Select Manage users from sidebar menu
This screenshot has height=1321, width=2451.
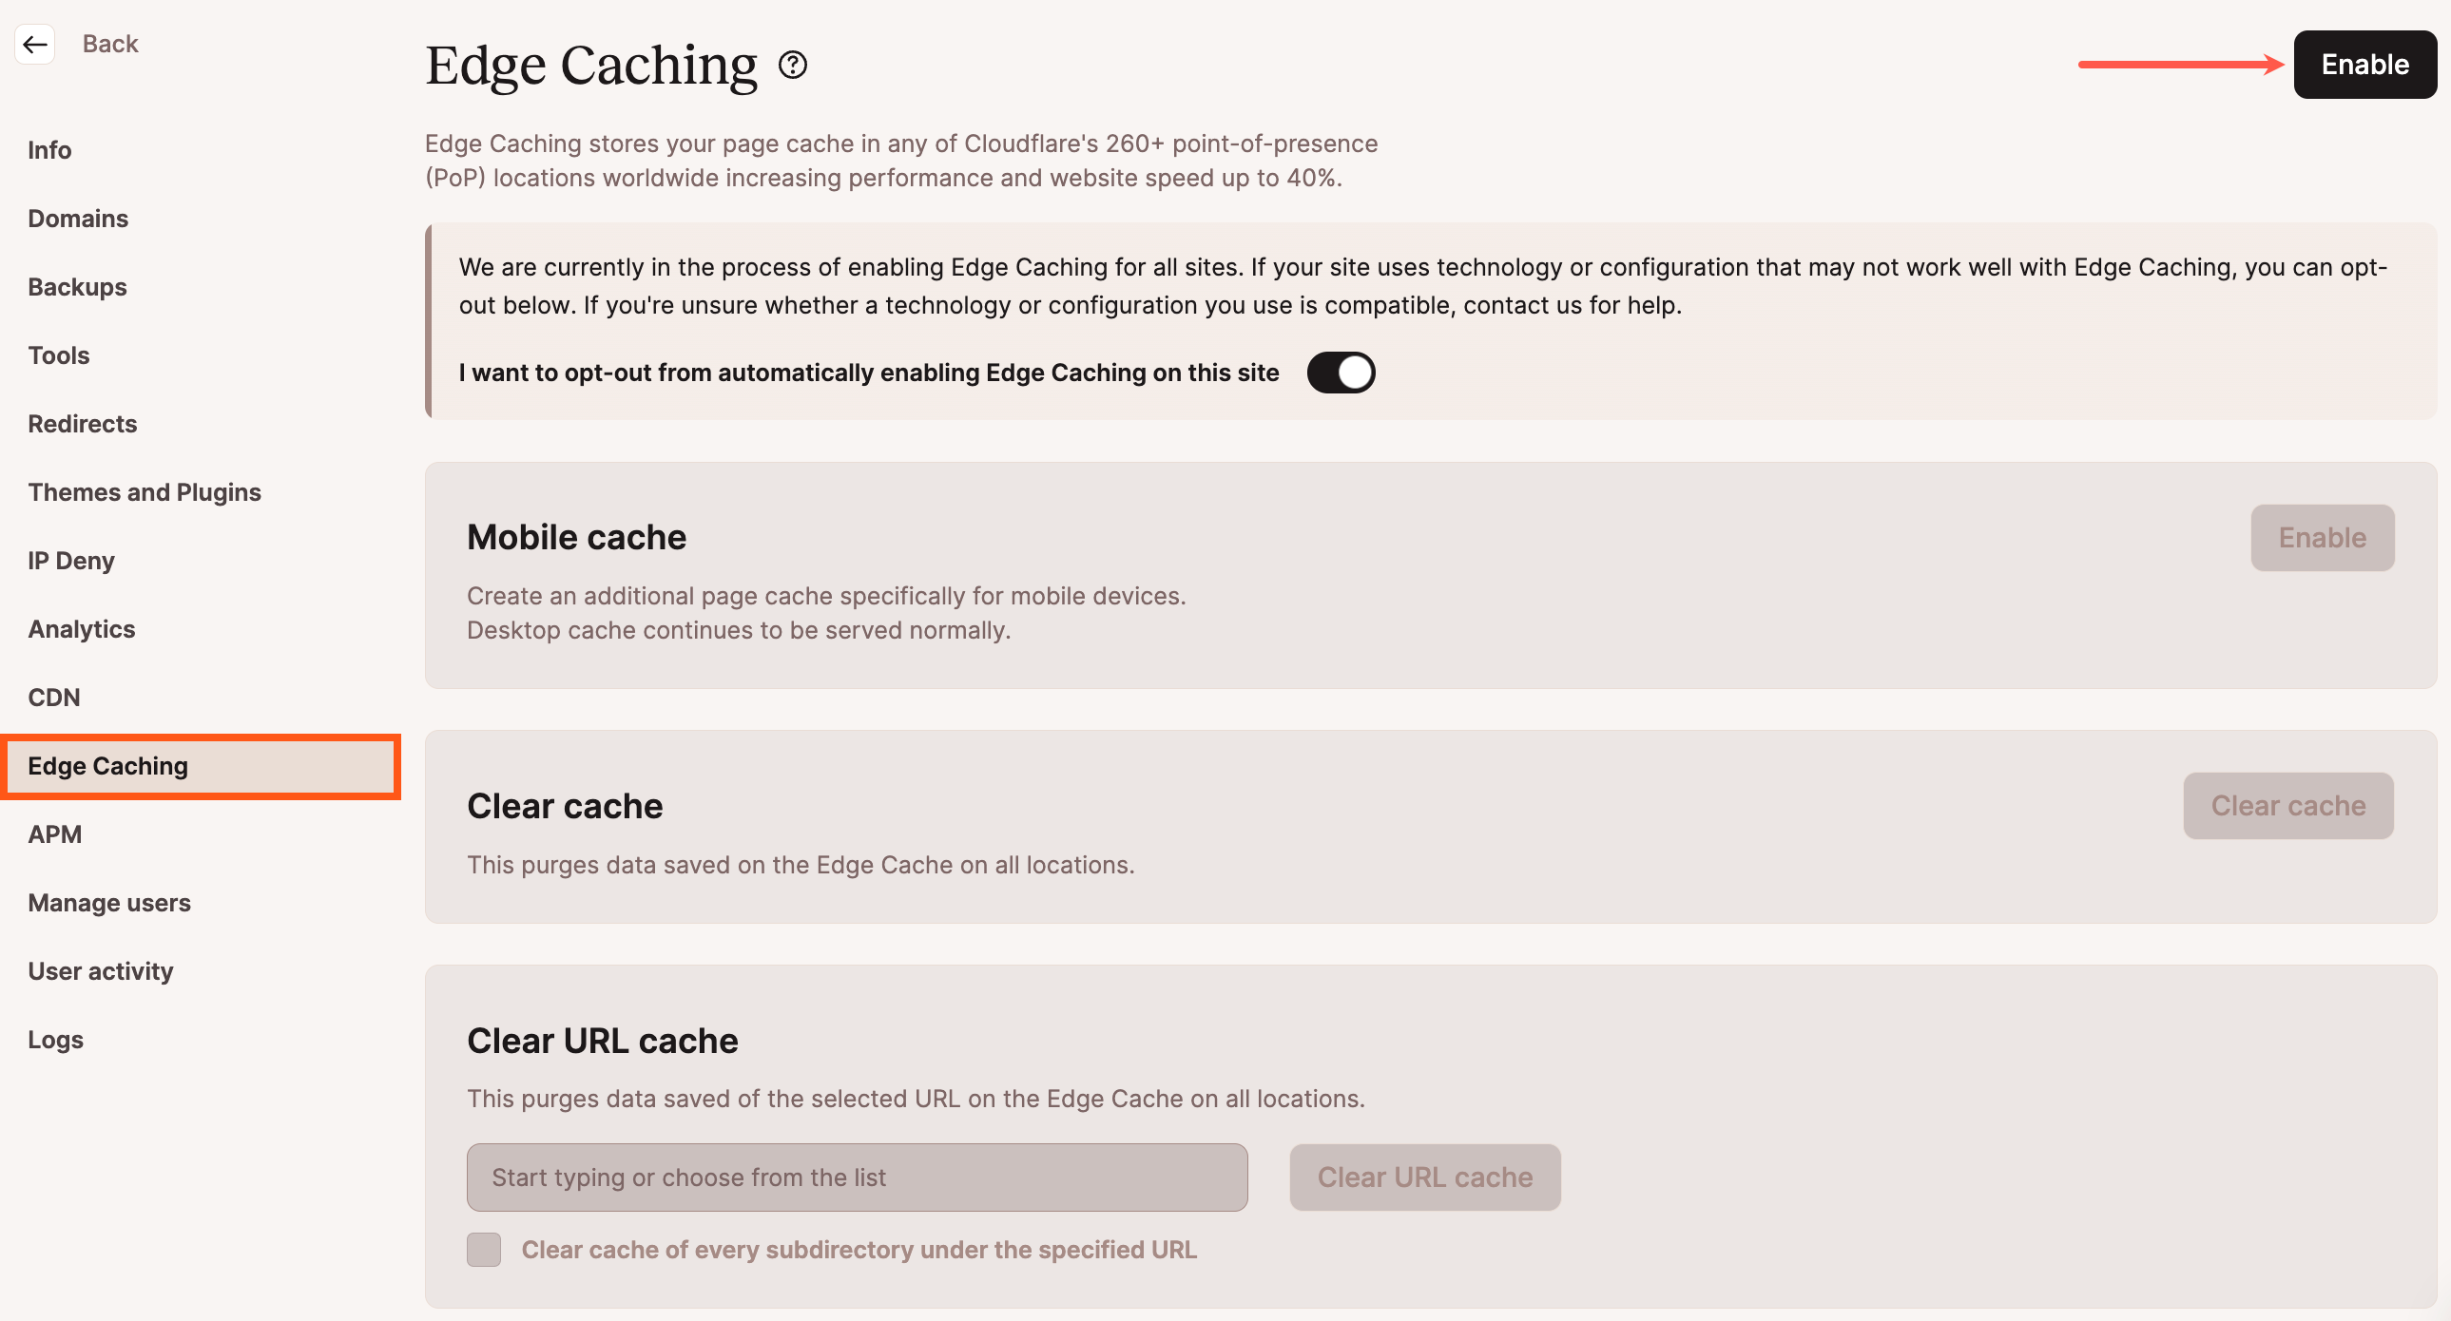[109, 903]
